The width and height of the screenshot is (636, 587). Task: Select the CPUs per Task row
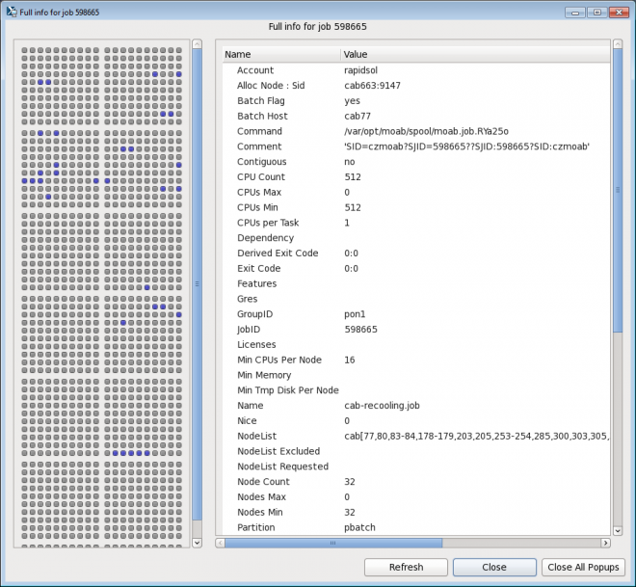pyautogui.click(x=416, y=223)
